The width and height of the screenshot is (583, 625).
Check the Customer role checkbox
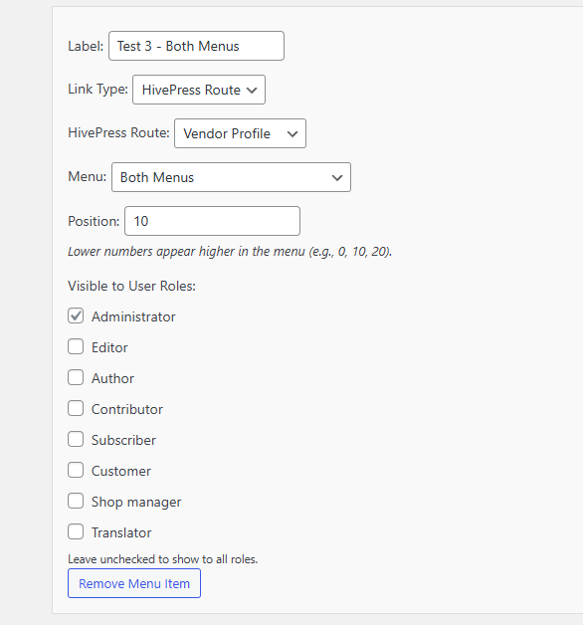click(76, 470)
